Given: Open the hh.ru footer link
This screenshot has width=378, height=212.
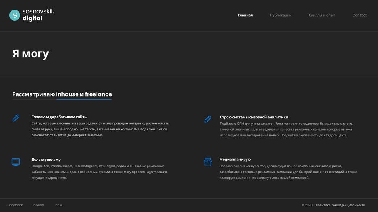Looking at the screenshot, I should point(59,205).
